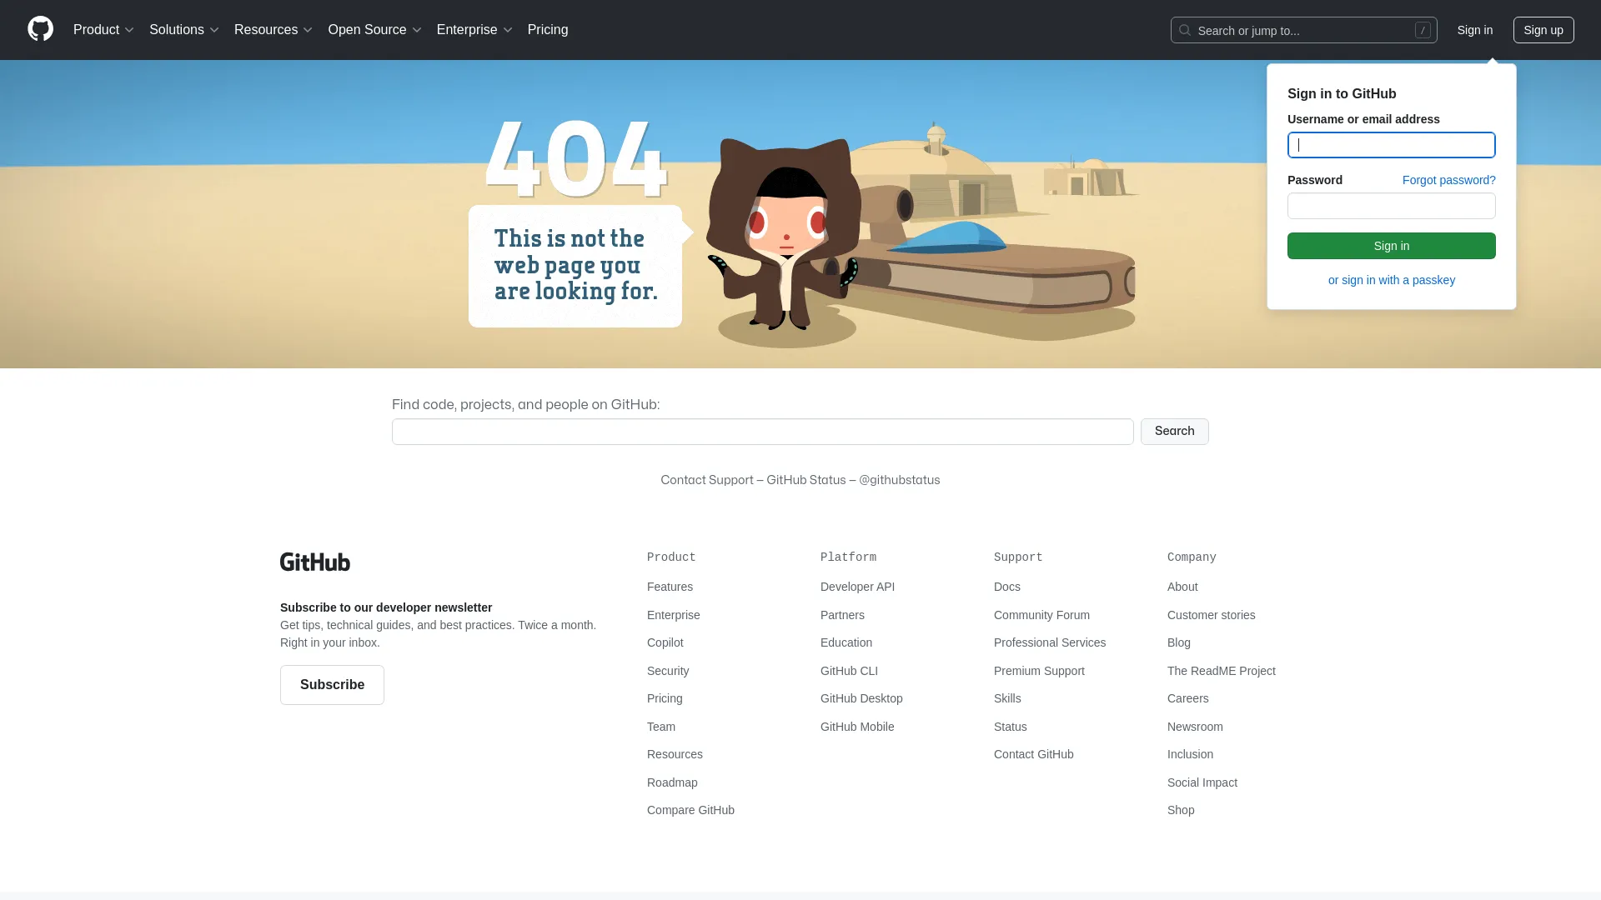
Task: Open Docs link under Support
Action: pyautogui.click(x=1007, y=587)
